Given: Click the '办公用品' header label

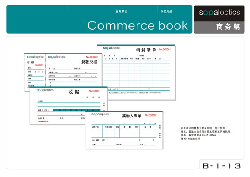Looking at the screenshot, I should tap(166, 11).
